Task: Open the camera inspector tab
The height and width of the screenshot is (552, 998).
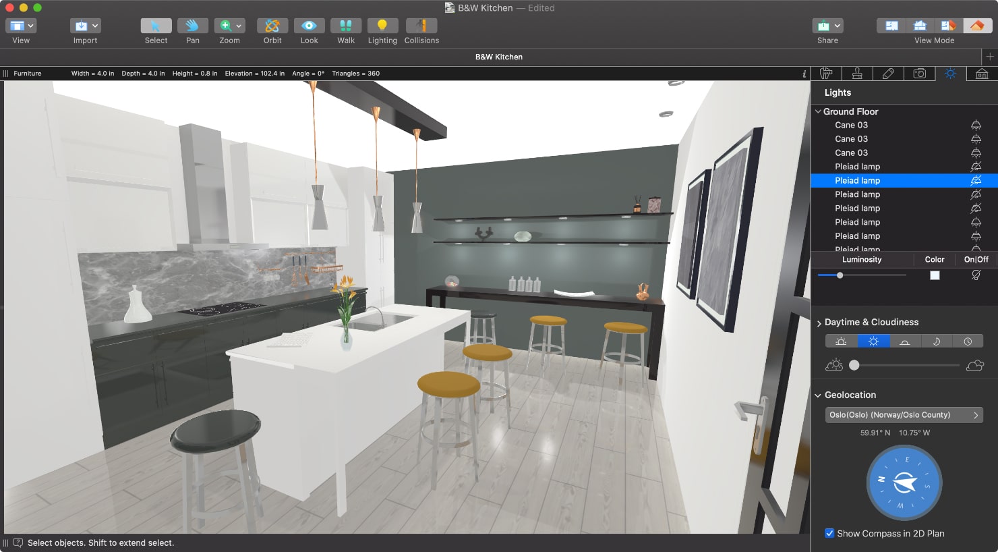Action: (920, 74)
